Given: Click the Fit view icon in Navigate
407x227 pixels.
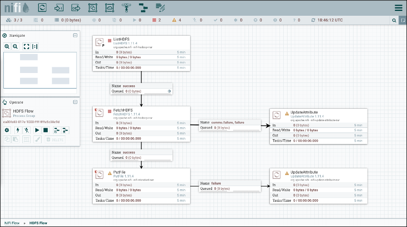Looking at the screenshot, I should click(26, 46).
